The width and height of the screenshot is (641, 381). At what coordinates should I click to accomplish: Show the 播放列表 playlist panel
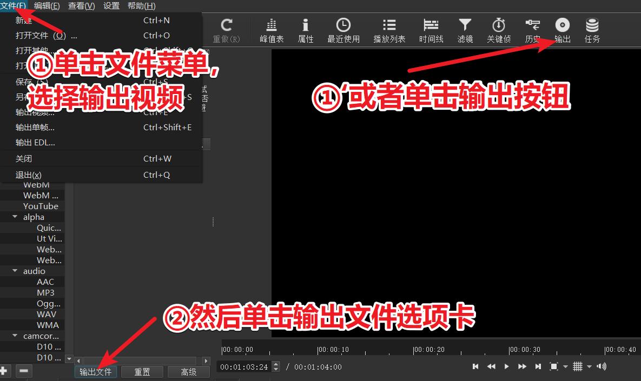(x=389, y=30)
